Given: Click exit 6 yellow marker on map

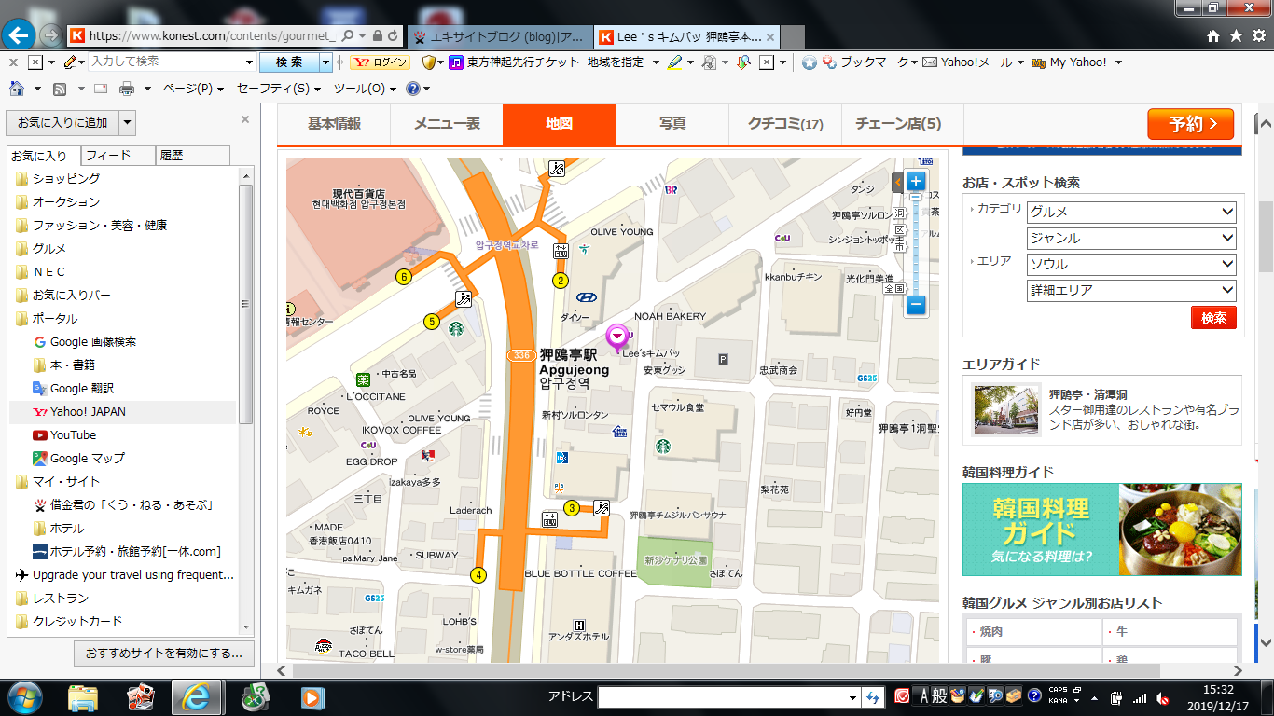Looking at the screenshot, I should [x=404, y=277].
